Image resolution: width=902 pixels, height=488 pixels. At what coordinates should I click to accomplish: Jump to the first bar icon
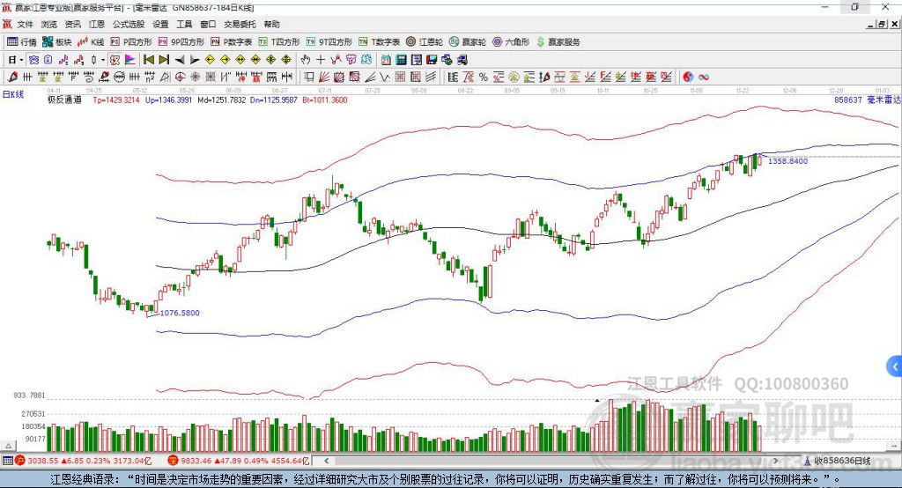point(148,60)
